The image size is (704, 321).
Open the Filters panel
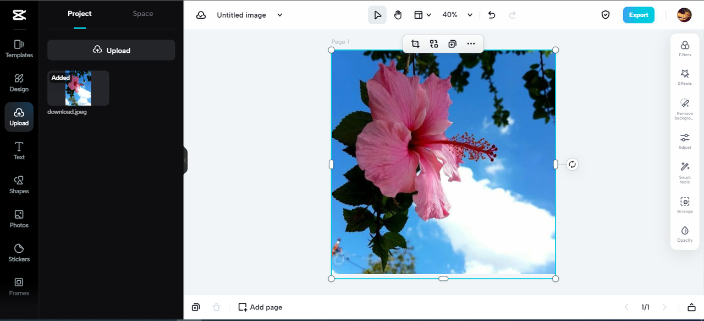(x=685, y=48)
